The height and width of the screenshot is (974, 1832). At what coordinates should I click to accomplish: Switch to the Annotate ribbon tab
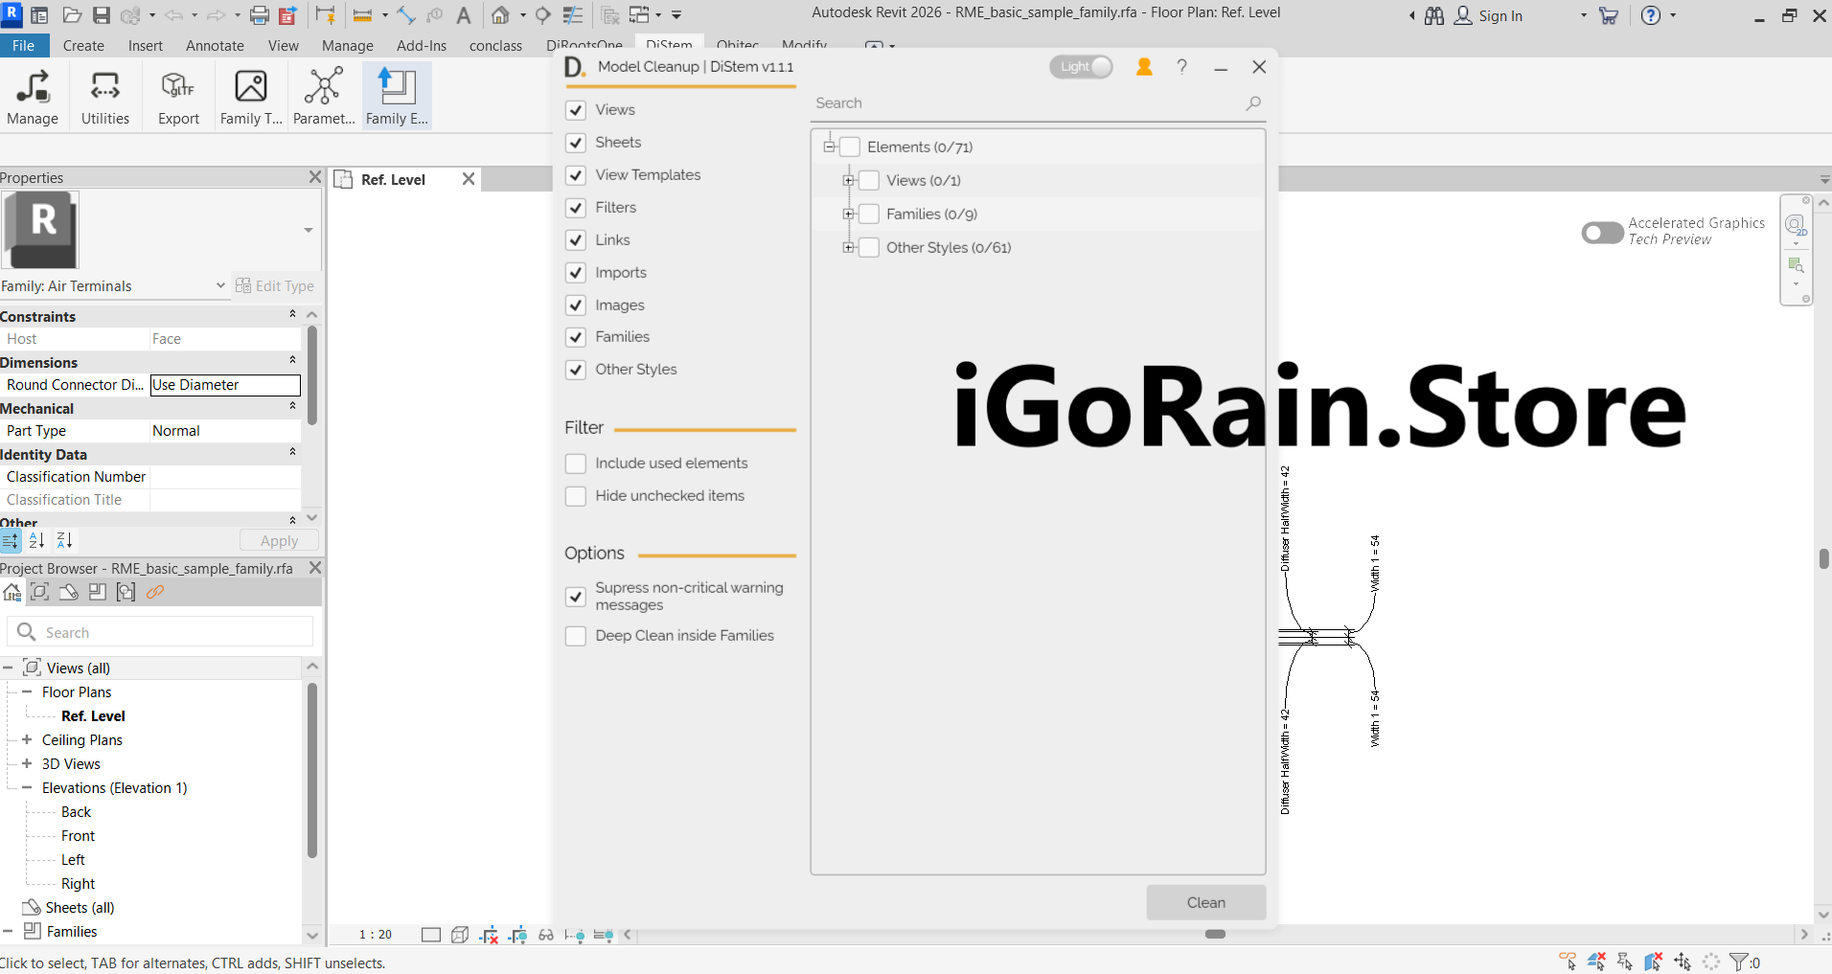click(x=215, y=45)
